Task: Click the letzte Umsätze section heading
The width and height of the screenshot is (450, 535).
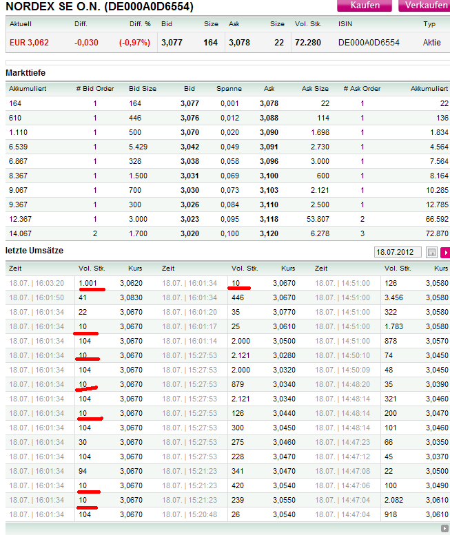Action: pos(34,251)
